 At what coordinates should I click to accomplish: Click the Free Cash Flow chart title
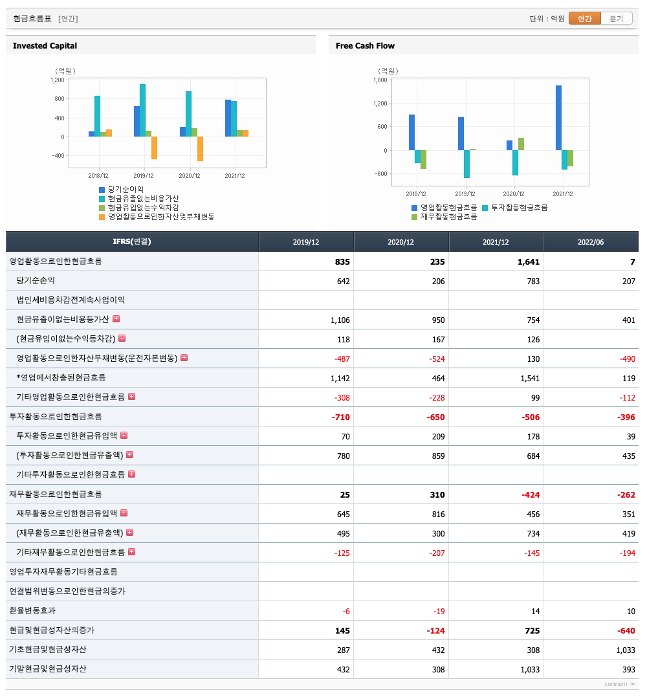[x=366, y=45]
